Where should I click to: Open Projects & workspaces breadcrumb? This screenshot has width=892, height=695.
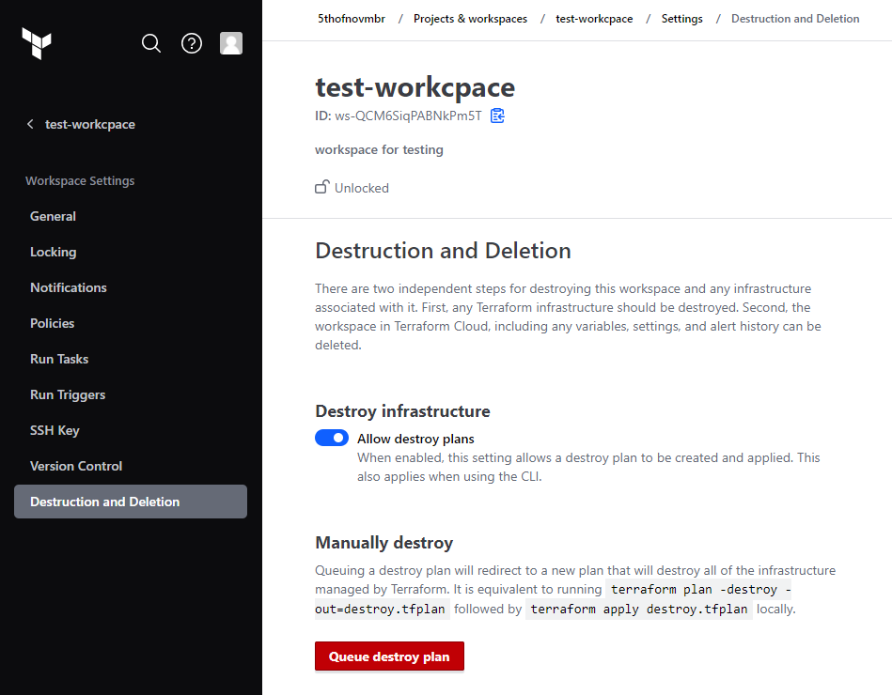(x=471, y=19)
